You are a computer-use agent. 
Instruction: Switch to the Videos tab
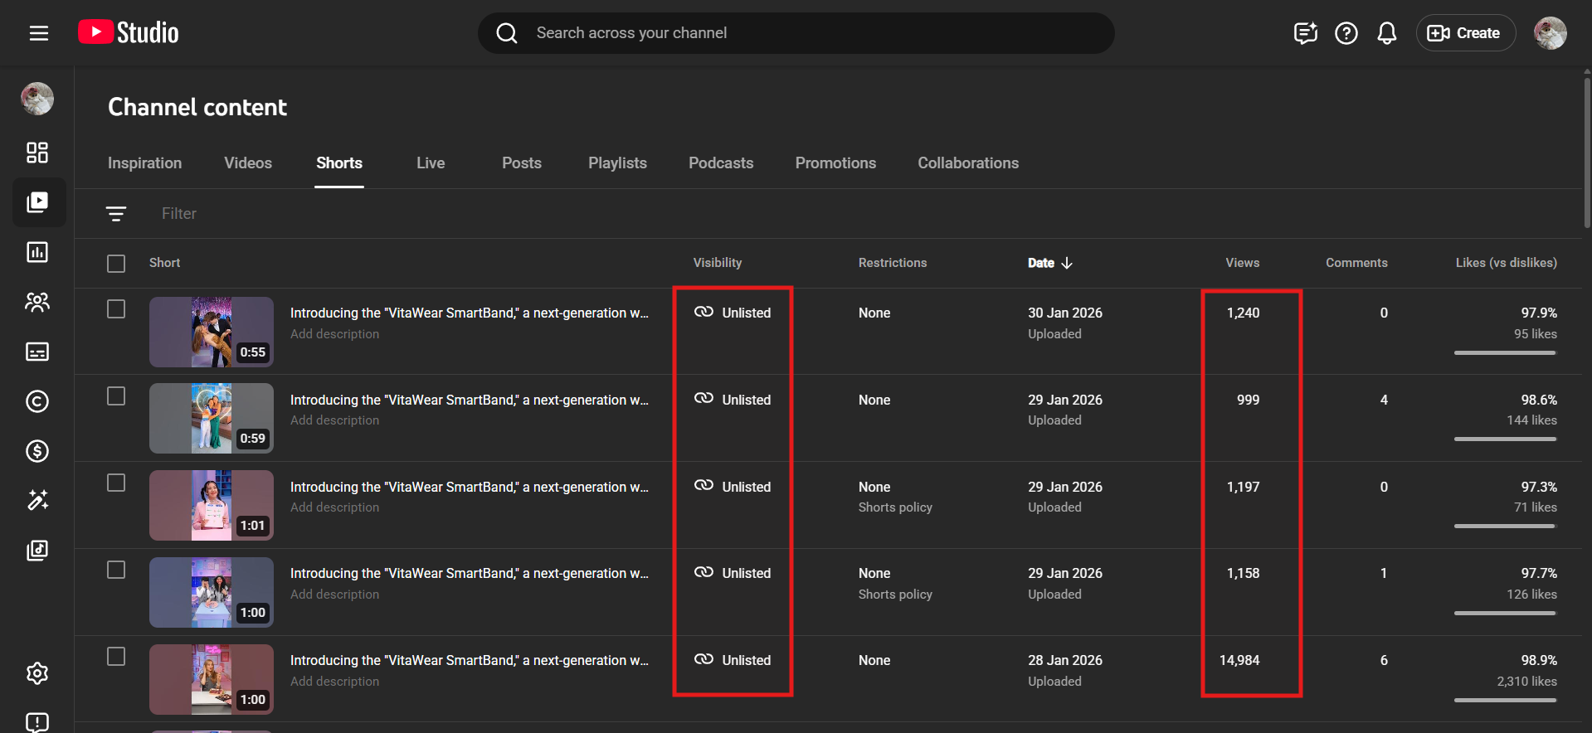[247, 163]
